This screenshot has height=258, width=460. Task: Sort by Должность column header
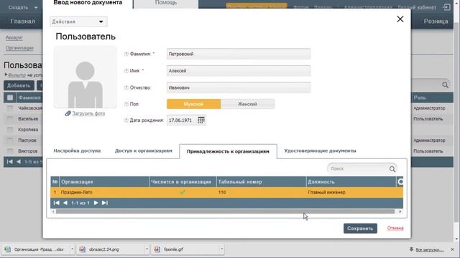351,181
